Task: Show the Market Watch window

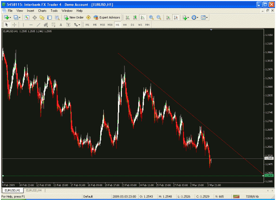Action: 27,17
